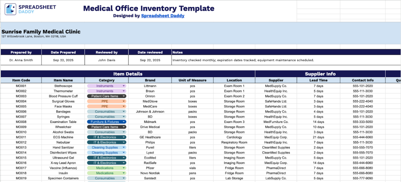Click the John Davis reviewer cell
The image size is (401, 182).
click(x=107, y=60)
